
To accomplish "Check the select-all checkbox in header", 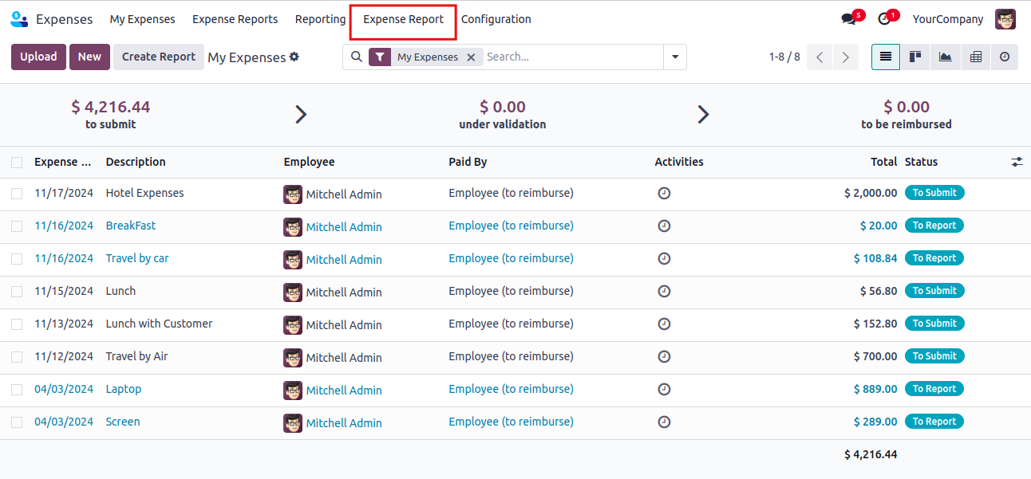I will click(17, 163).
